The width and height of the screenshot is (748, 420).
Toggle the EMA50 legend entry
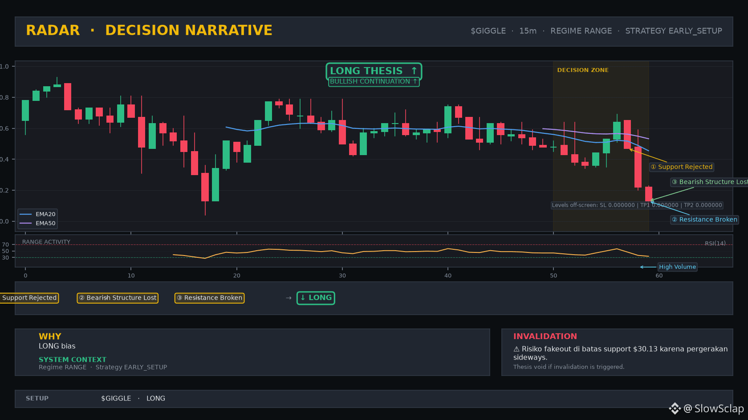tap(37, 224)
